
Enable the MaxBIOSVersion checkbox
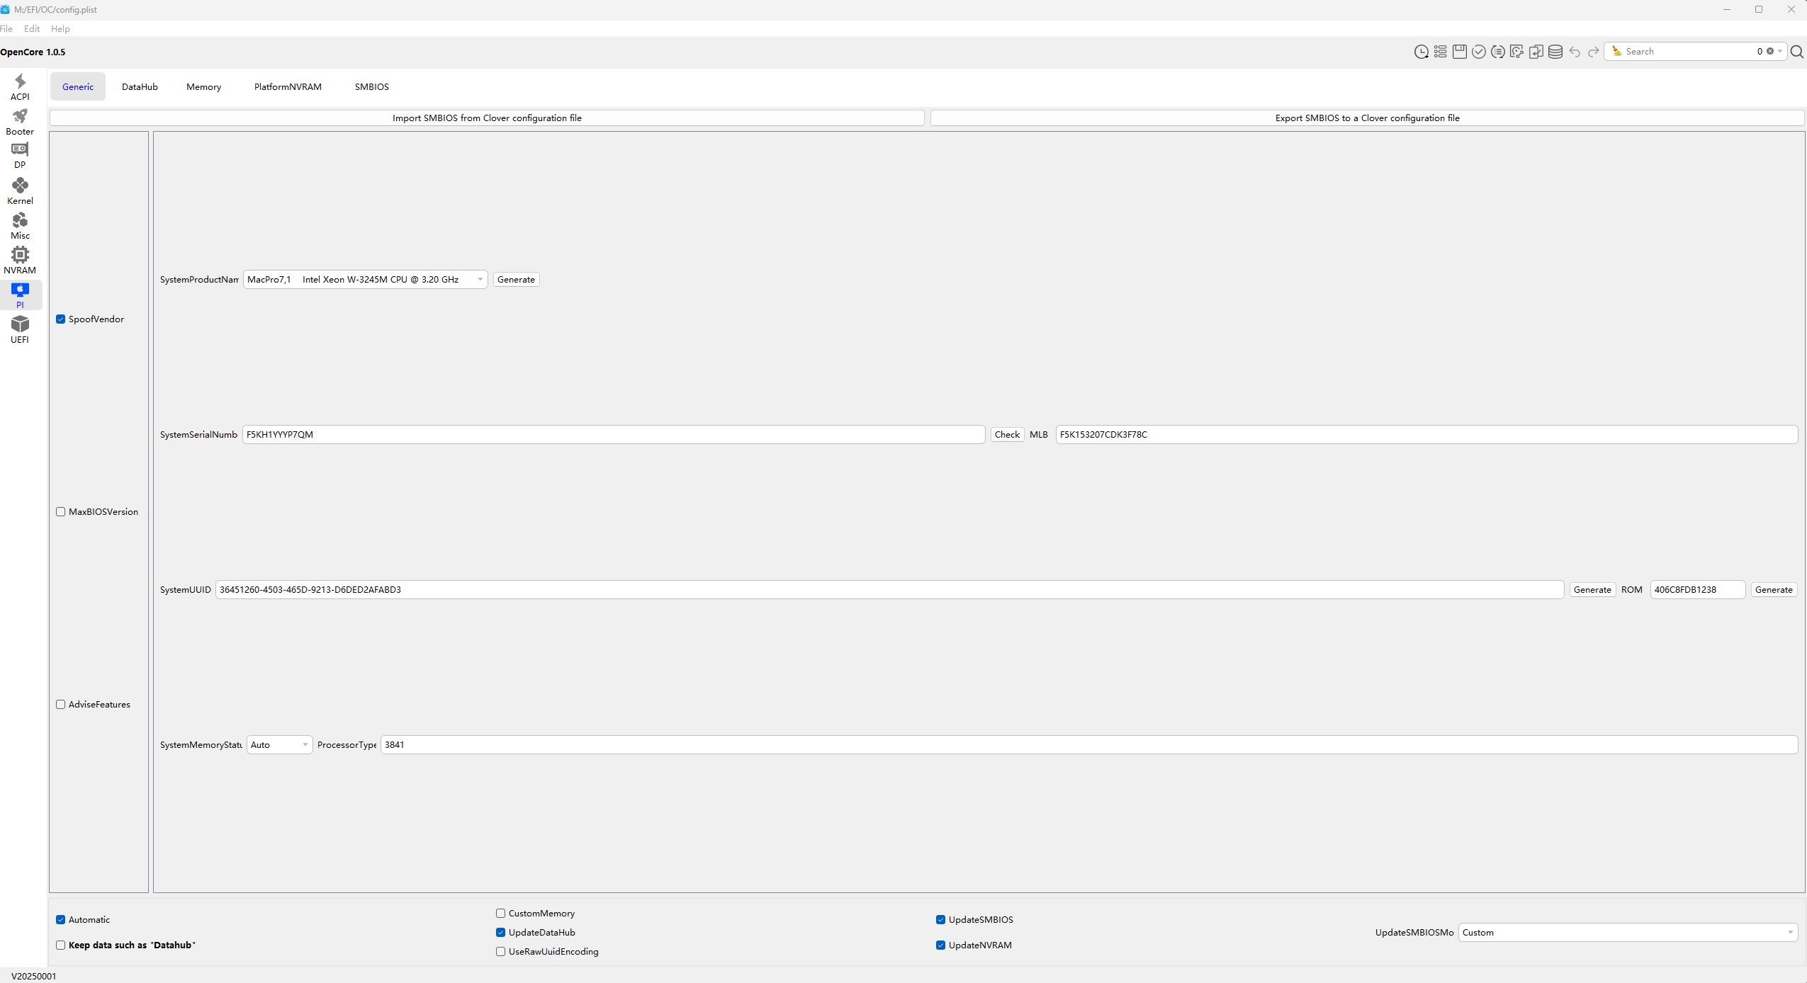[x=61, y=512]
